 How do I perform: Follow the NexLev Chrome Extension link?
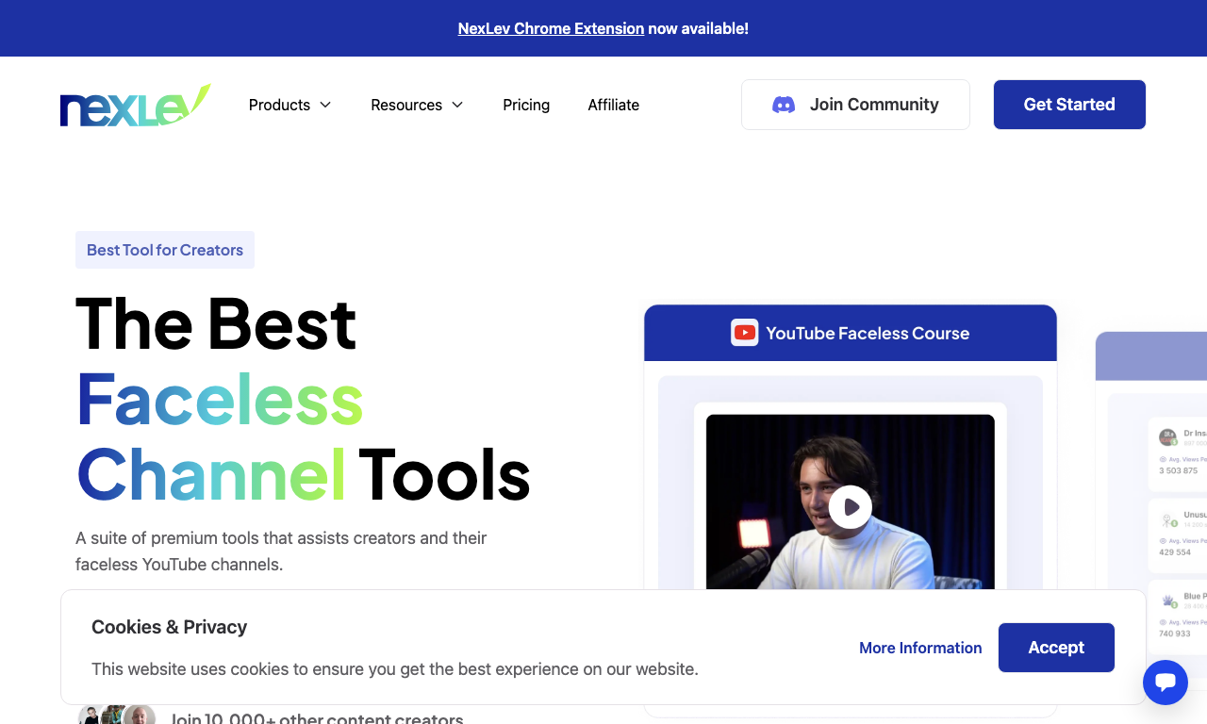click(551, 28)
